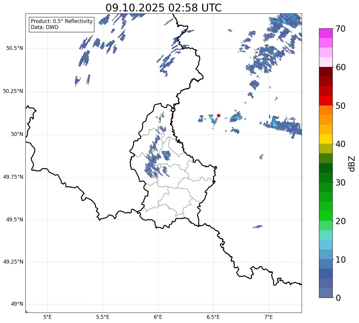The height and width of the screenshot is (323, 359).
Task: Click the dBZ colorbar axis label
Action: pyautogui.click(x=352, y=163)
